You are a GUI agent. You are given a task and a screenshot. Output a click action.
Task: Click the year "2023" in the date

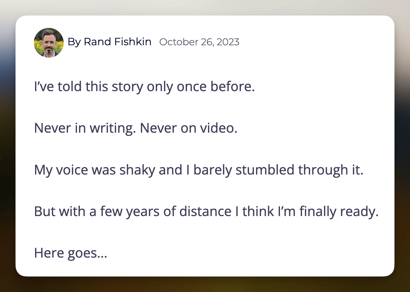tap(228, 42)
